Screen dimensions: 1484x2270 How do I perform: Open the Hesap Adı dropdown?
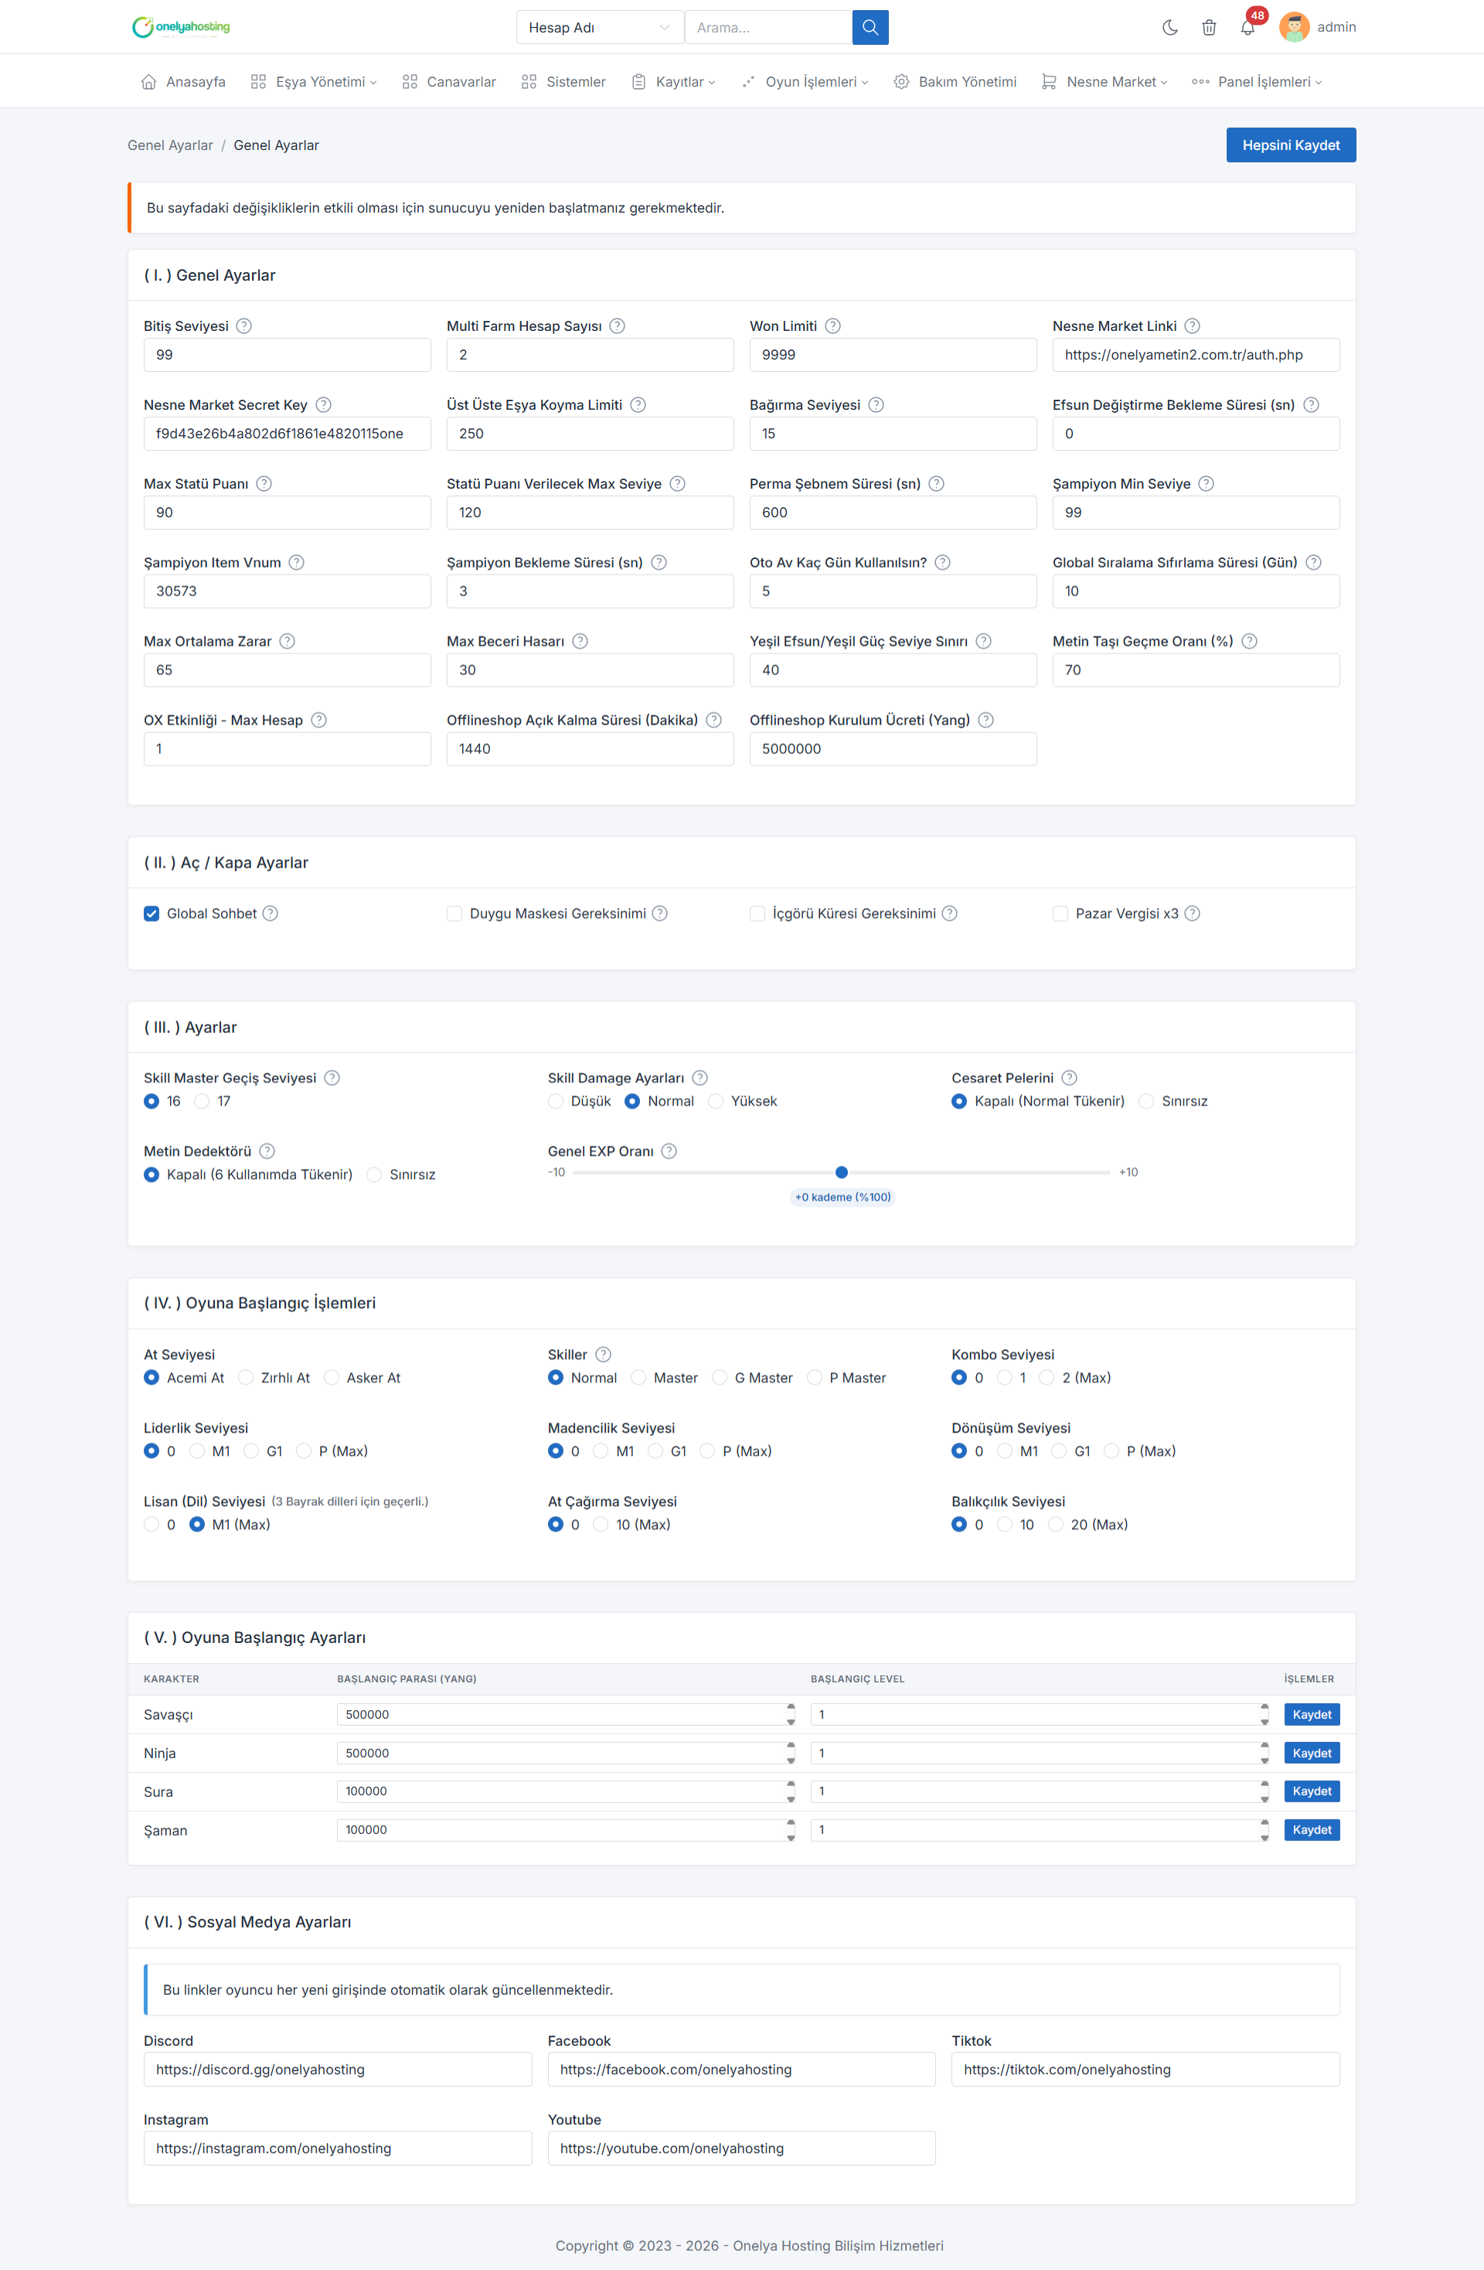pyautogui.click(x=600, y=28)
